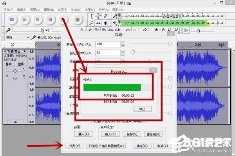This screenshot has height=156, width=235.
Task: Open the microphone input device dropdown
Action: (x=49, y=37)
